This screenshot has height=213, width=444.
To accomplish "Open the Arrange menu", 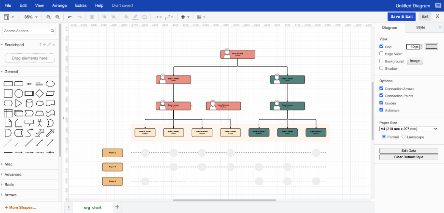I will 60,5.
